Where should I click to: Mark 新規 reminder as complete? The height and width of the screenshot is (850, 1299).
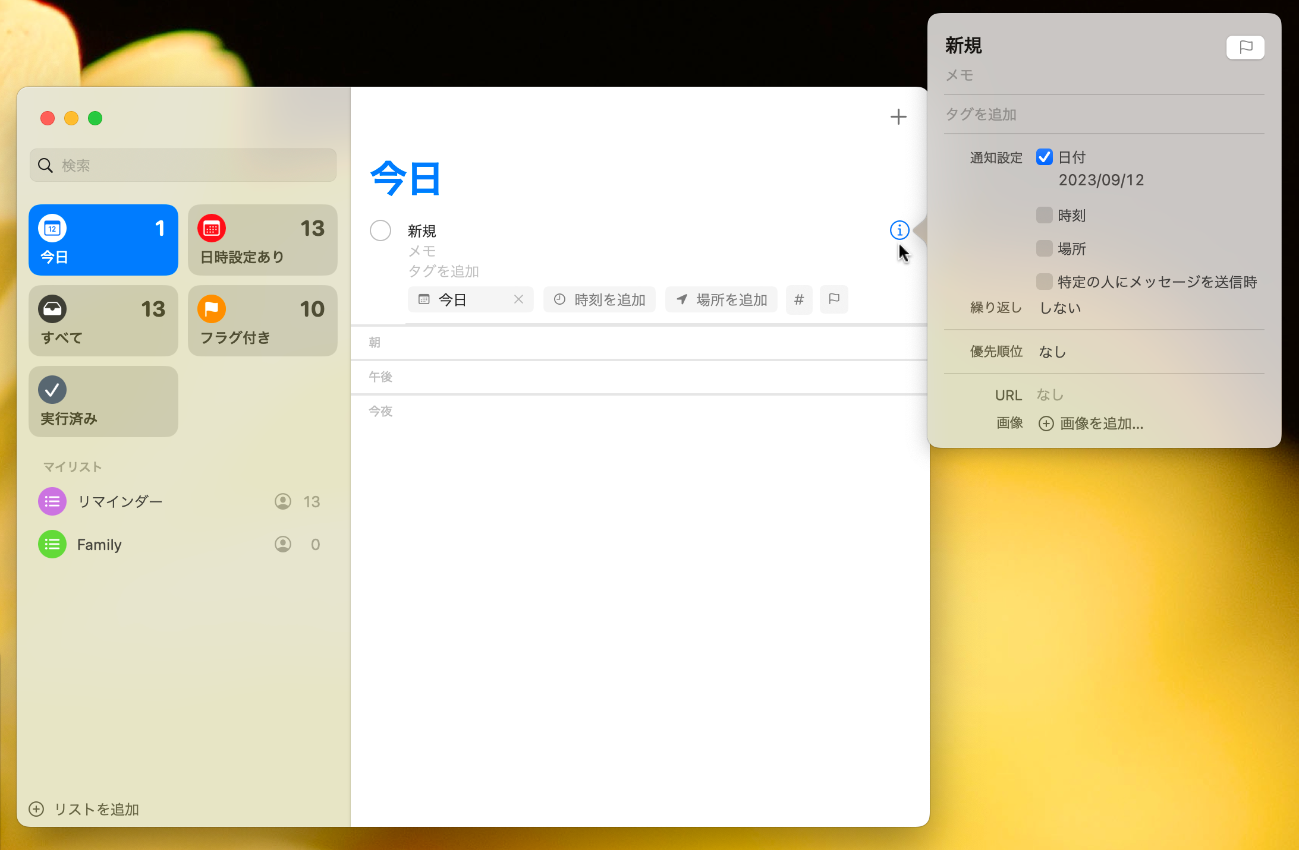[x=380, y=230]
